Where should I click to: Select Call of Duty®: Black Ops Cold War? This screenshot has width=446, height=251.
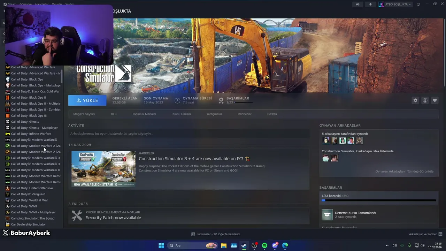[35, 91]
